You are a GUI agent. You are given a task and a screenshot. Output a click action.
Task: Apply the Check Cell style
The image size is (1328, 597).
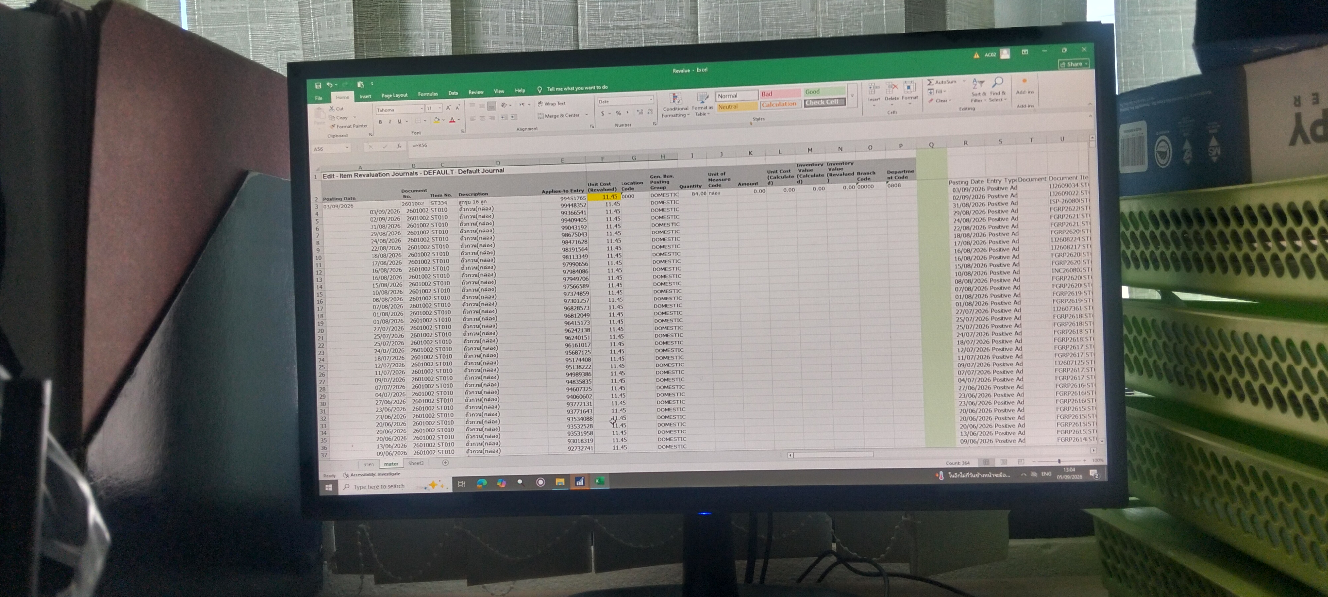tap(824, 102)
